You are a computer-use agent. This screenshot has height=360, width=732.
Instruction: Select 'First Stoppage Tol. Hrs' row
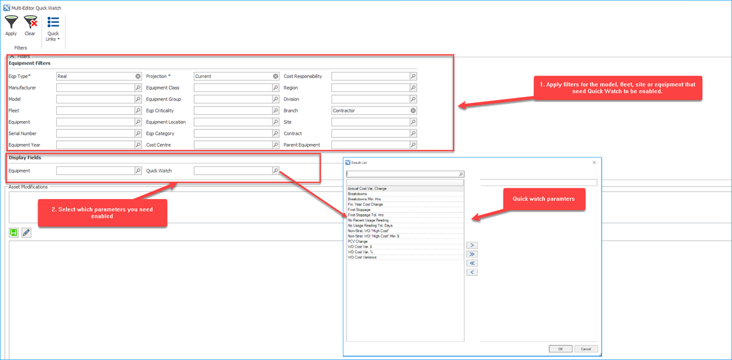pyautogui.click(x=405, y=215)
